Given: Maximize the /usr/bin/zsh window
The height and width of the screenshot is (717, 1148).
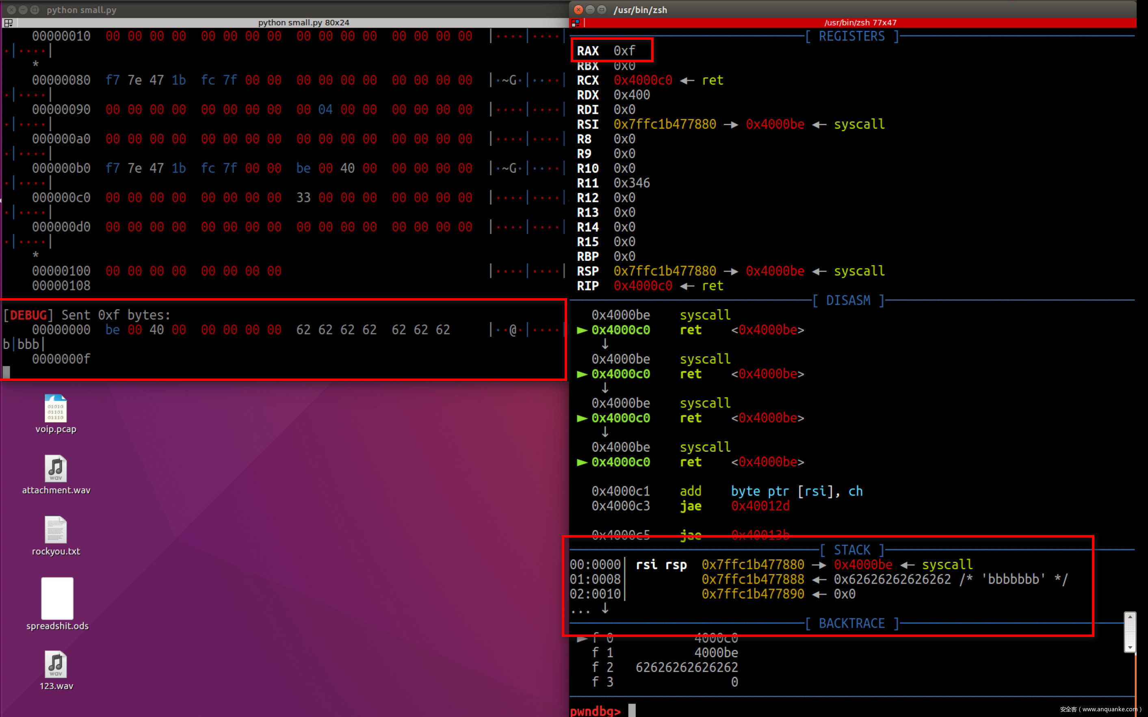Looking at the screenshot, I should (x=602, y=9).
